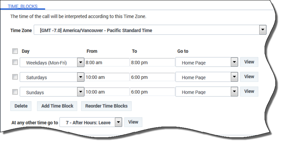Click the Delete button
Image resolution: width=281 pixels, height=143 pixels.
(21, 106)
